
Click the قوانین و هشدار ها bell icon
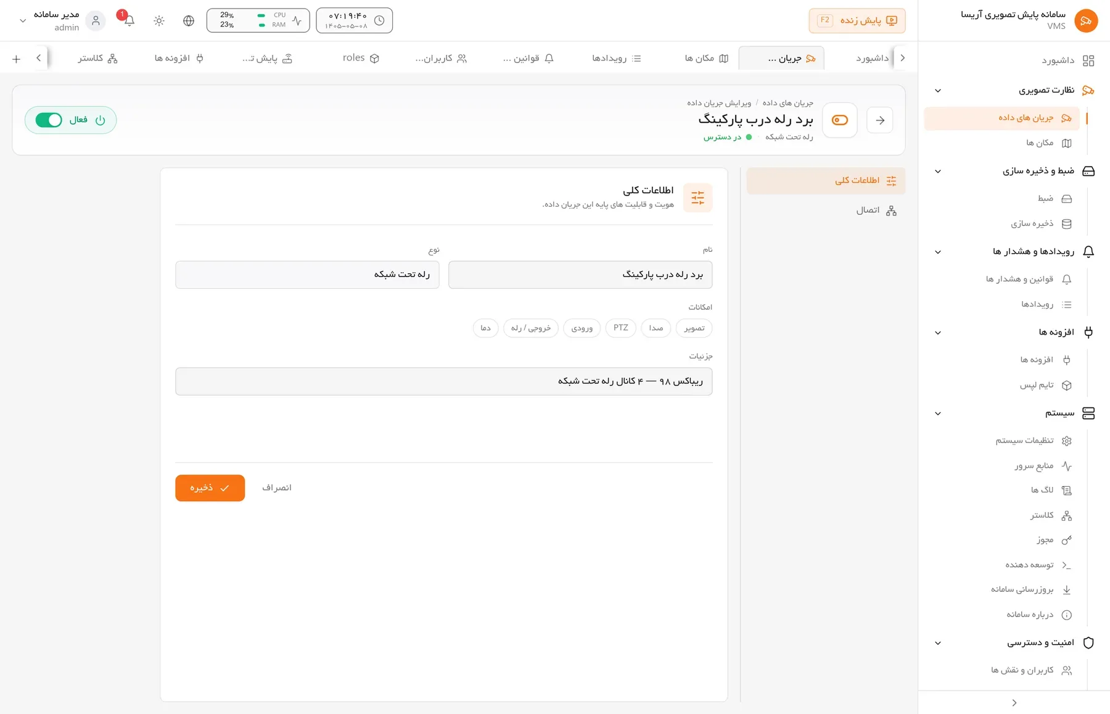[1067, 280]
